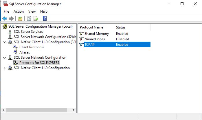Sort by the Protocol Name column header
202x120 pixels.
pos(96,27)
